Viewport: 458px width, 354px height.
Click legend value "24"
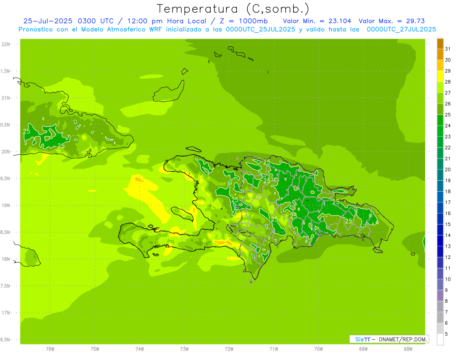(x=448, y=126)
